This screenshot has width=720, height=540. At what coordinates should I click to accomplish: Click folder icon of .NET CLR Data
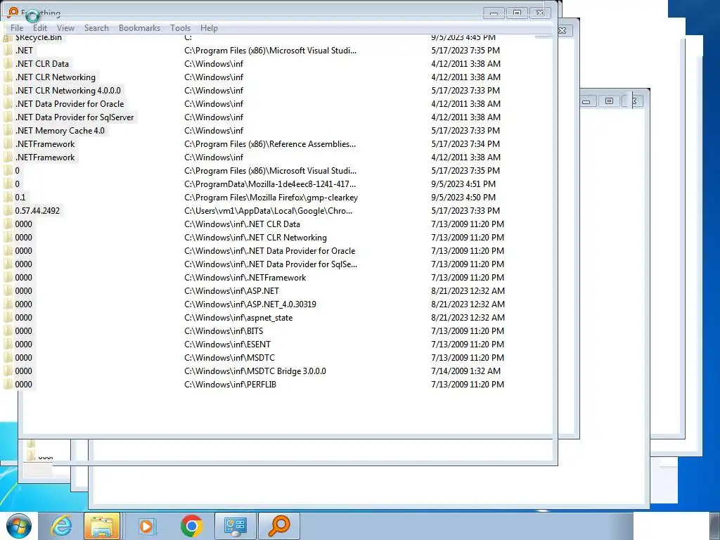coord(8,64)
